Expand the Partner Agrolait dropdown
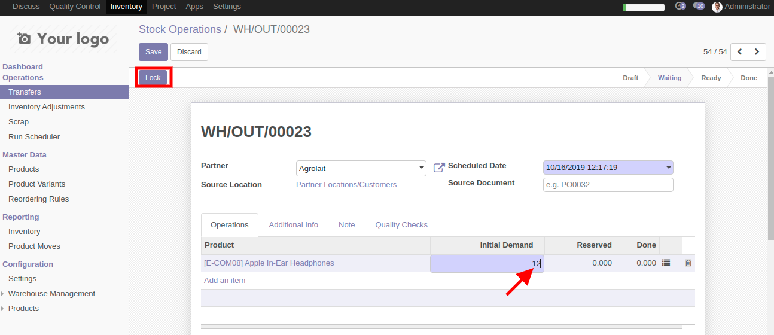 click(x=422, y=169)
